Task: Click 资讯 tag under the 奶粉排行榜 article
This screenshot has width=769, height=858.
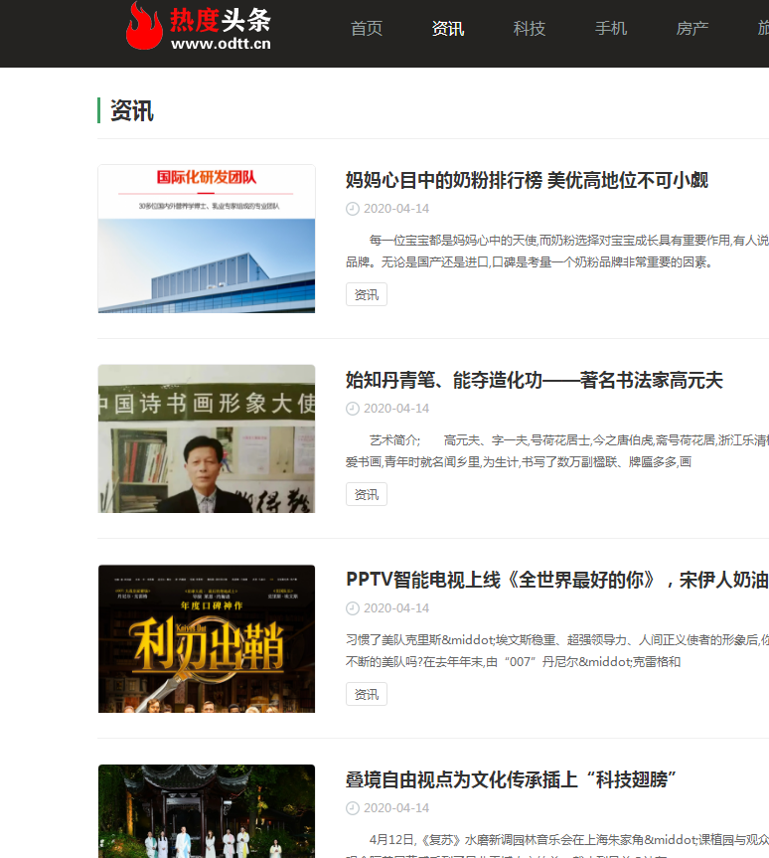Action: [367, 294]
